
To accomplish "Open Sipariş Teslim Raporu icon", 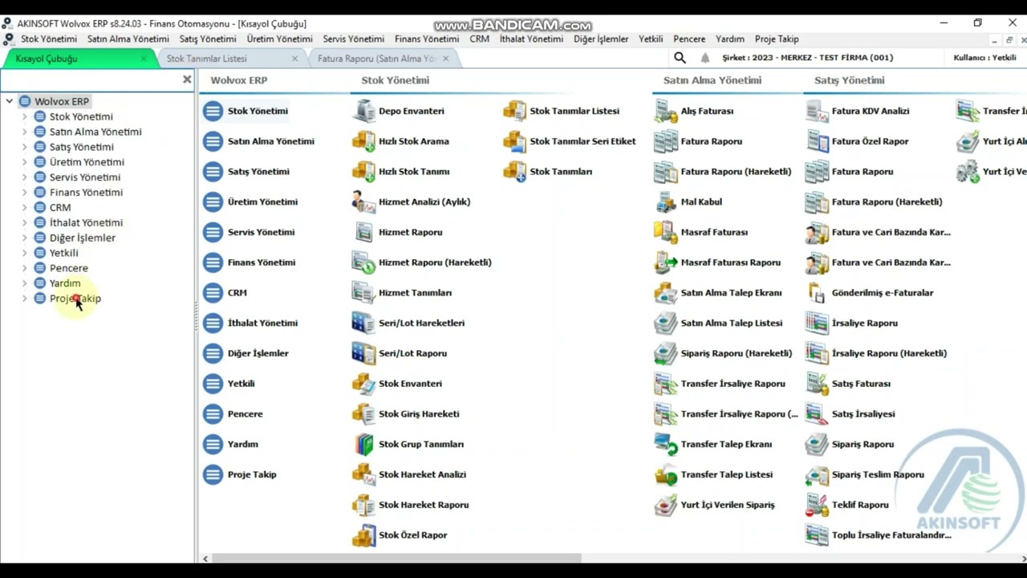I will pyautogui.click(x=818, y=474).
